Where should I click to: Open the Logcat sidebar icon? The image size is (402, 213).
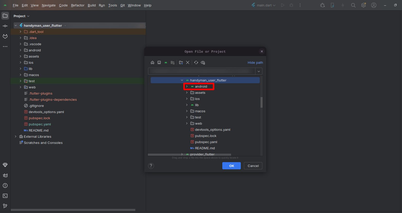pos(5,175)
